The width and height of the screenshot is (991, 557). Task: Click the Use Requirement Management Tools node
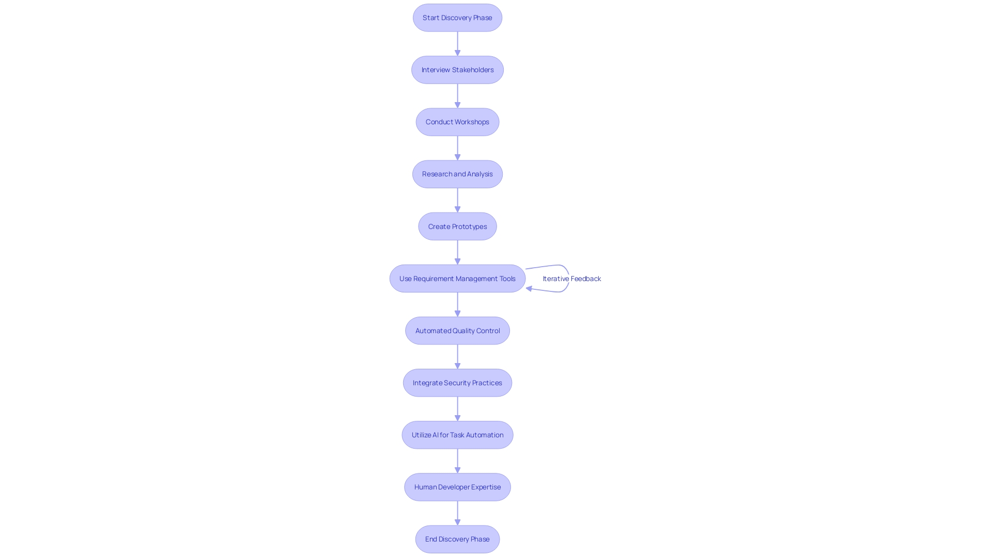point(457,278)
